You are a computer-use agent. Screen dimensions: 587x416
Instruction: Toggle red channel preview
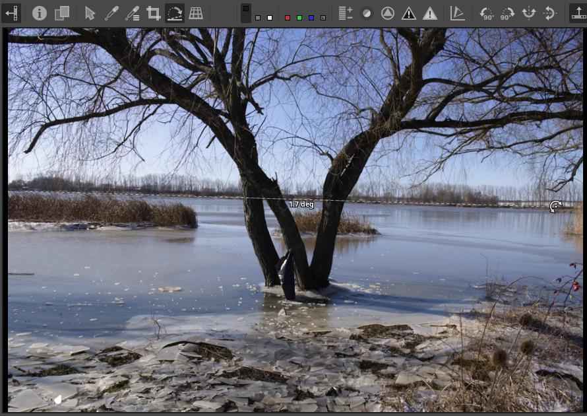pyautogui.click(x=287, y=18)
